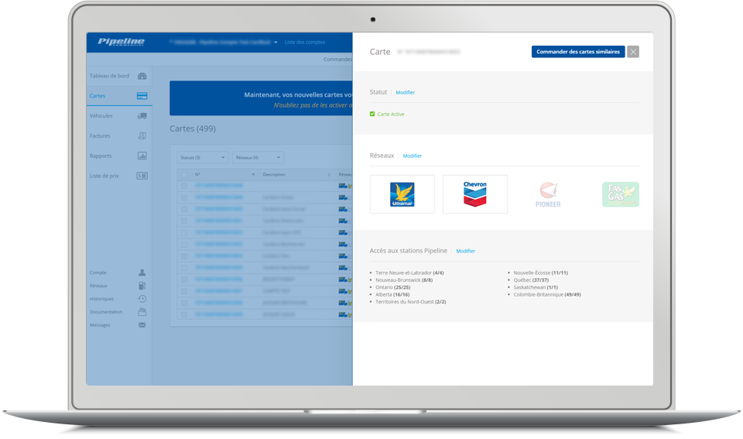This screenshot has width=743, height=439.
Task: Open the Compte user icon
Action: click(142, 273)
